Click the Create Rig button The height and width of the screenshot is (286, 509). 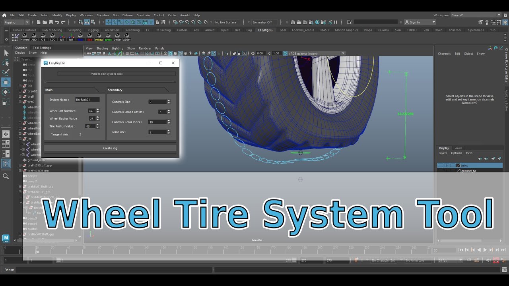pyautogui.click(x=110, y=148)
